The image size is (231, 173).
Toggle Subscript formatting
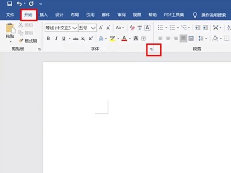point(83,38)
